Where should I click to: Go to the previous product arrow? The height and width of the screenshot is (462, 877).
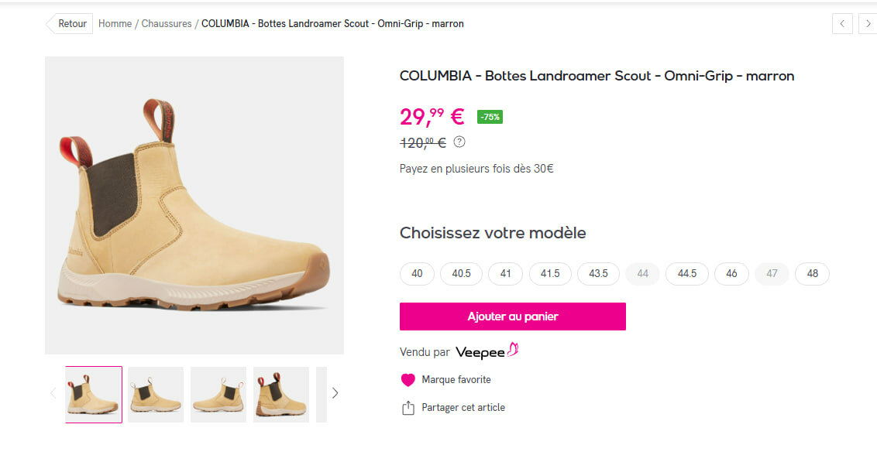coord(842,24)
